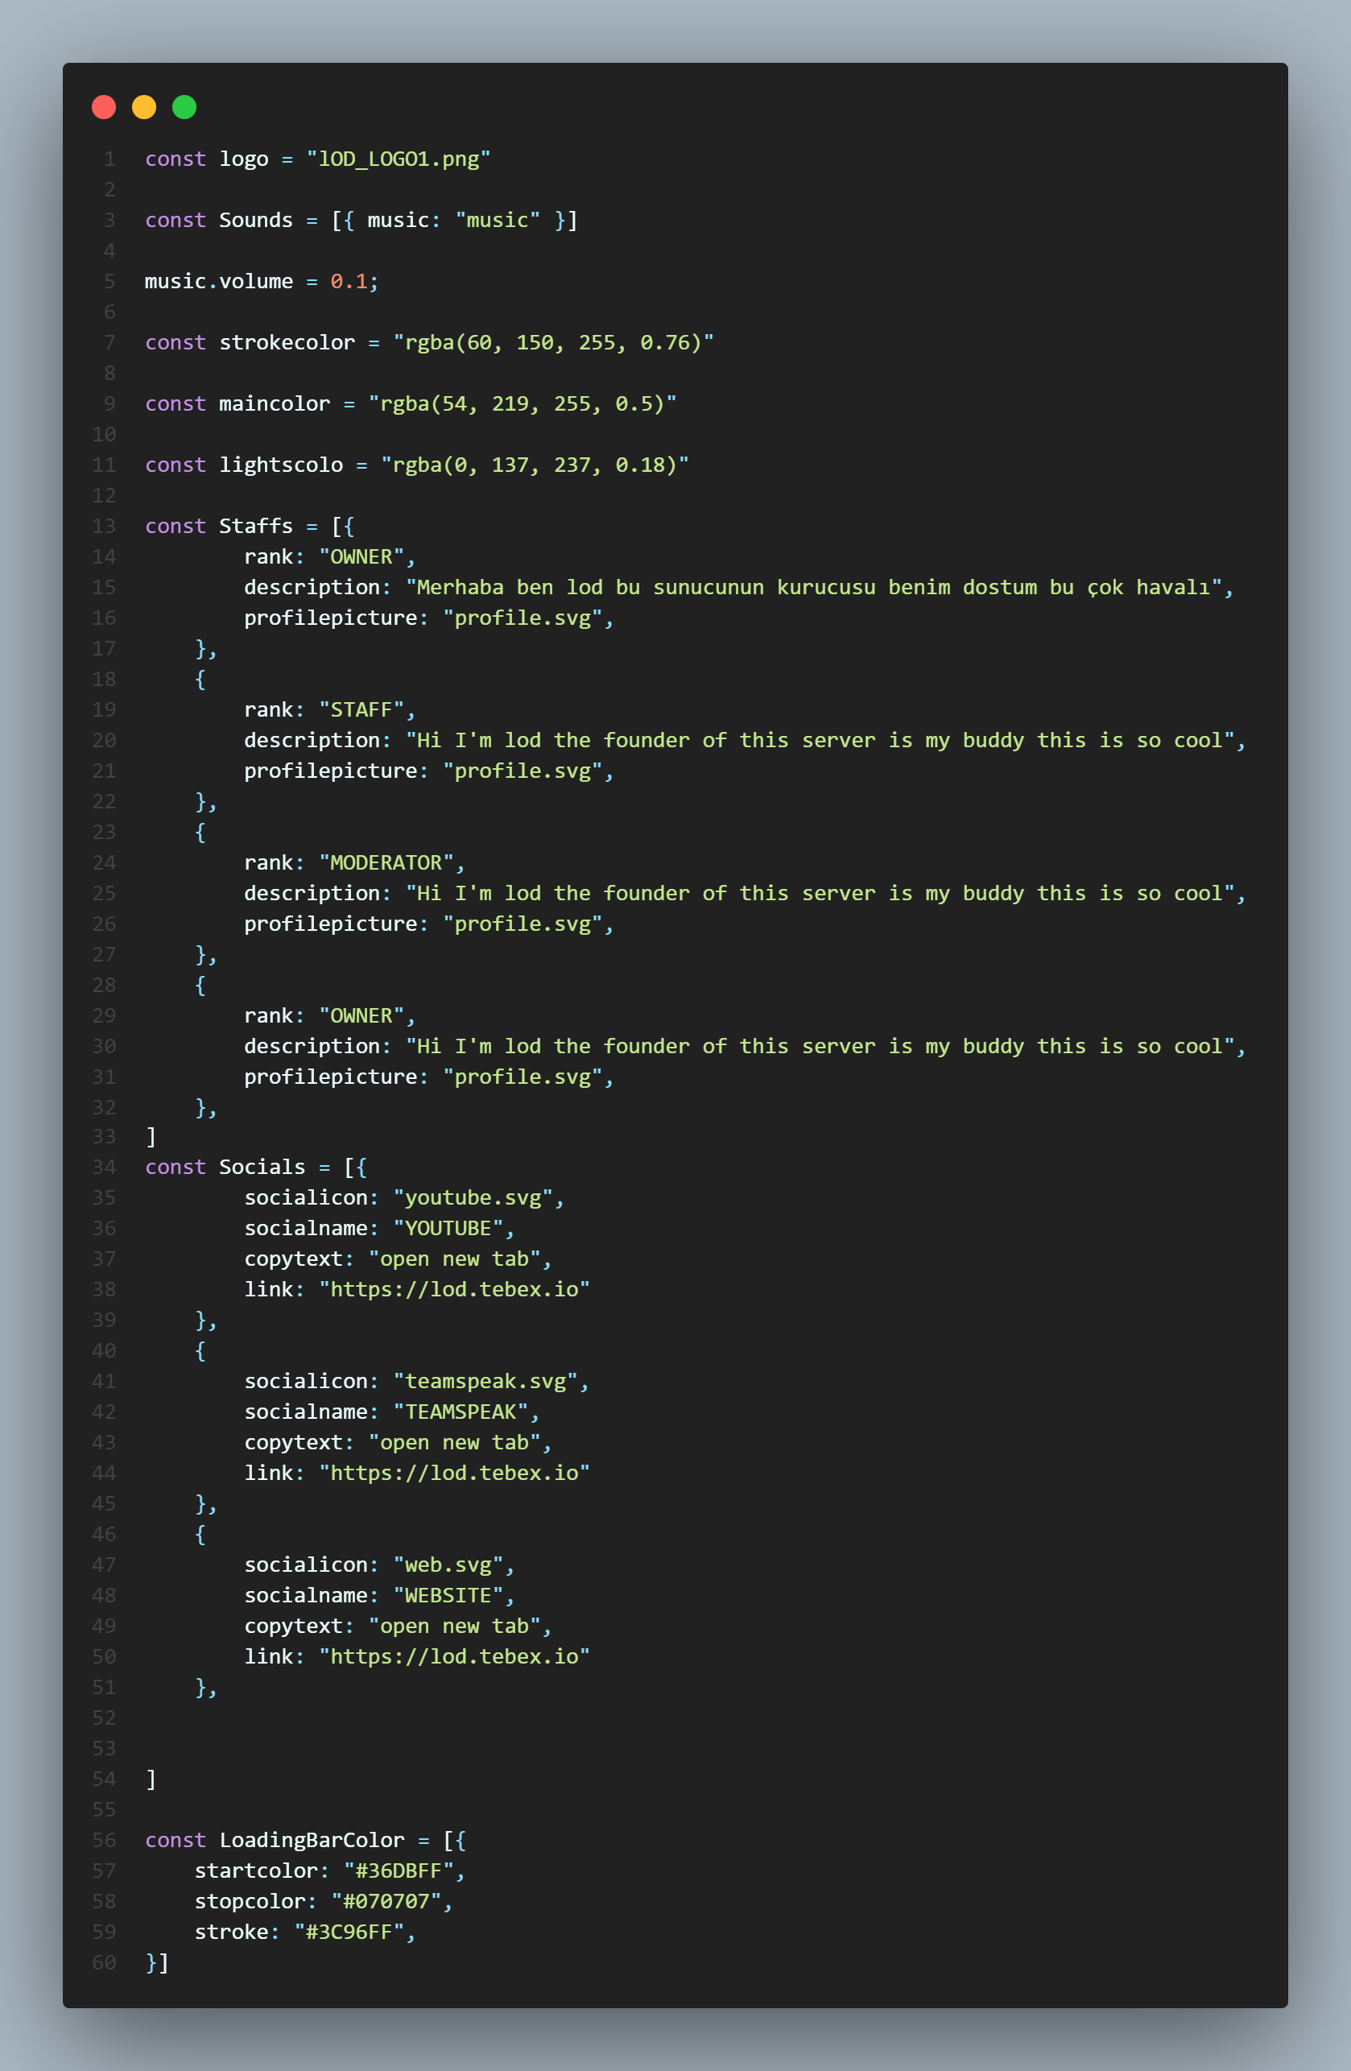The height and width of the screenshot is (2071, 1351).
Task: Click line number 34 in the gutter
Action: 105,1167
